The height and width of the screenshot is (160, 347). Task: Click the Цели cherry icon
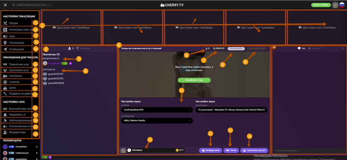click(5, 88)
